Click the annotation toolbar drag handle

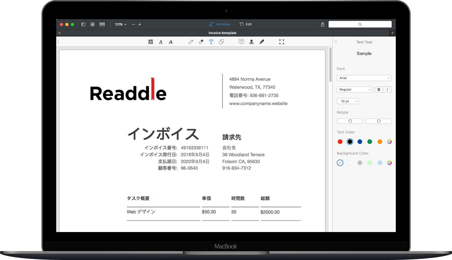58,42
